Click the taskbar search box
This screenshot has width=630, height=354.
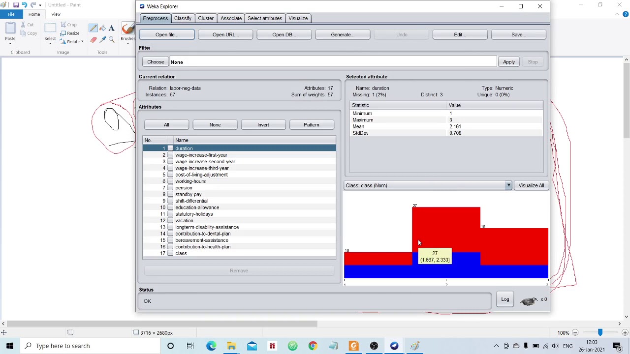(x=90, y=346)
